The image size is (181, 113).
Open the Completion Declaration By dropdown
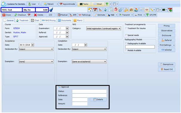[x=89, y=49]
